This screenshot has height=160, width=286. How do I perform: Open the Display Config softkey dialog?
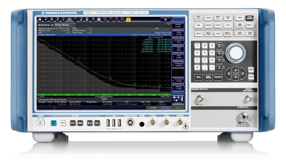click(178, 88)
